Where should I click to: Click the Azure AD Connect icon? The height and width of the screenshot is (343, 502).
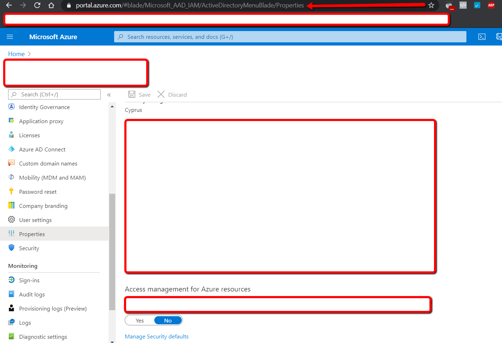pos(11,149)
